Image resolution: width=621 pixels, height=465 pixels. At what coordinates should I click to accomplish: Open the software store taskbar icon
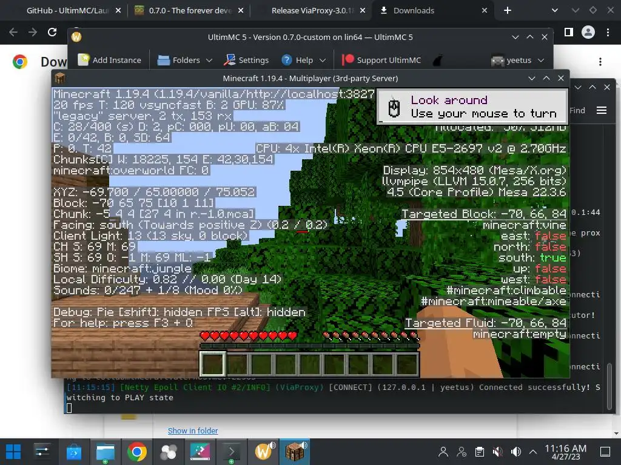tap(73, 452)
